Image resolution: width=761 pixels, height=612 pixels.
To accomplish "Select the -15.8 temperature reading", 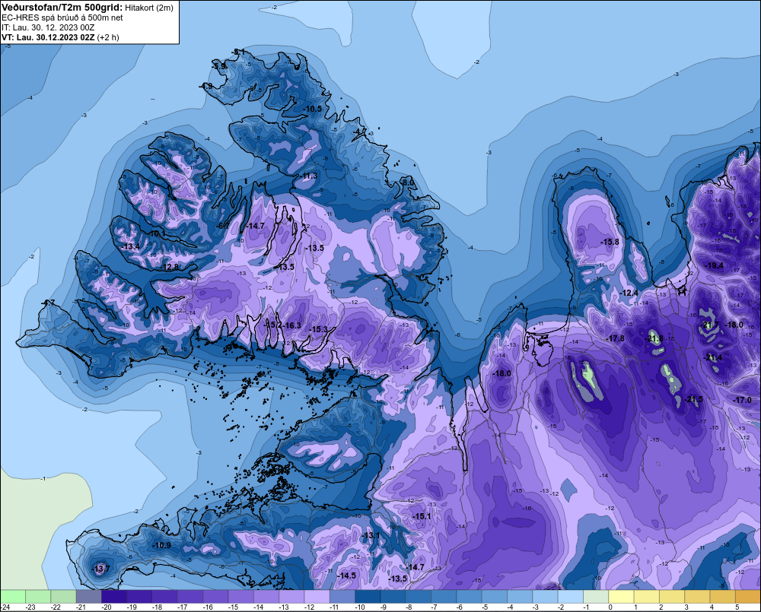I will [x=610, y=242].
